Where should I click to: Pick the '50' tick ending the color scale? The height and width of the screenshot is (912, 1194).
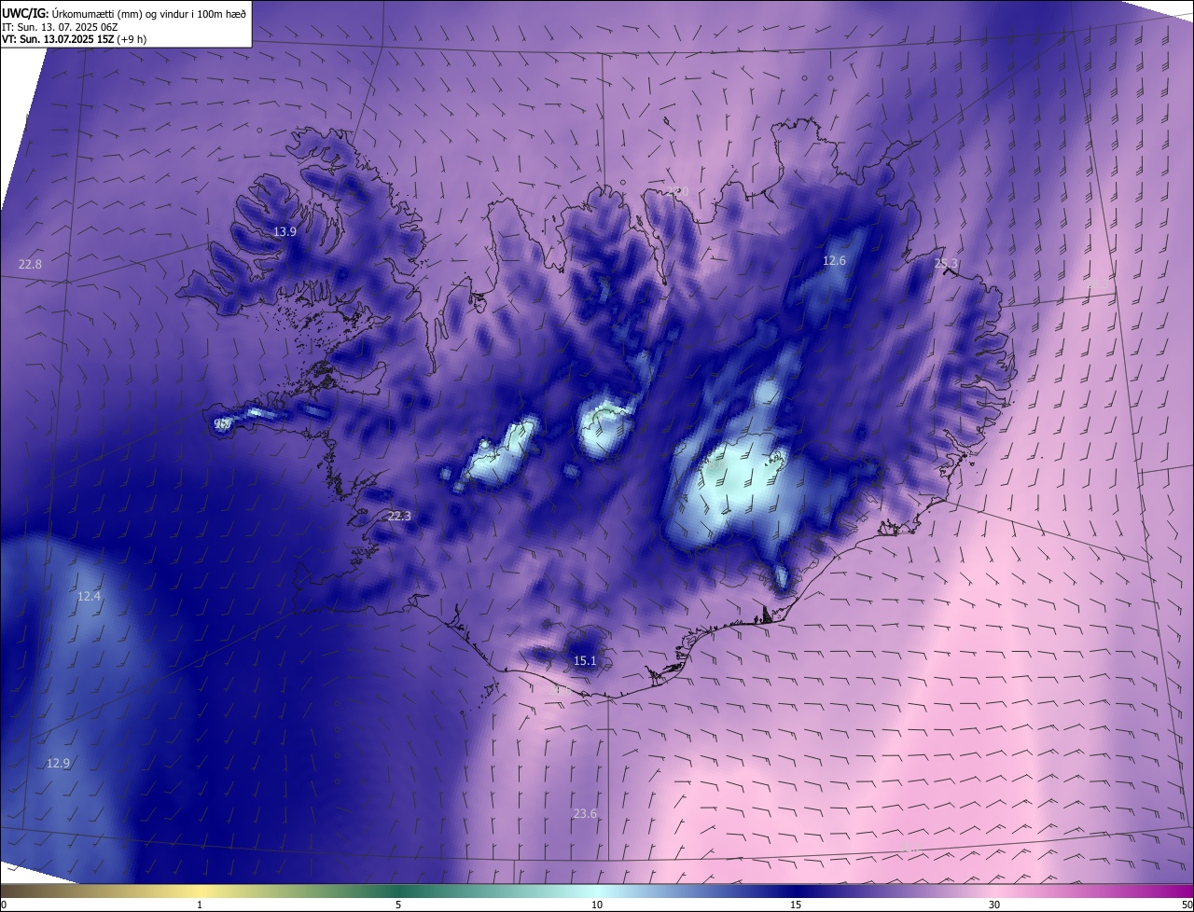(x=1187, y=905)
